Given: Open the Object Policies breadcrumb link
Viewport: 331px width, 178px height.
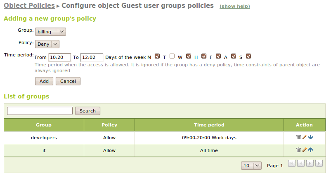Looking at the screenshot, I should 29,6.
